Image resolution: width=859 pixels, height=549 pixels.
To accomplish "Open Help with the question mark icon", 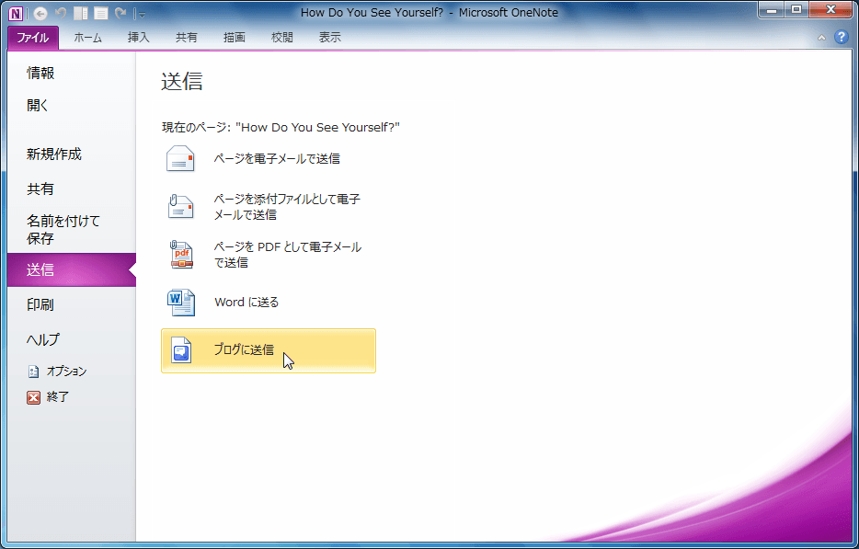I will (841, 38).
